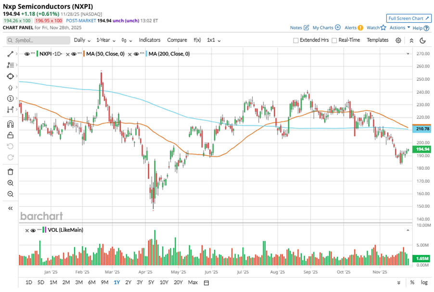Open the date range calendar icon
434x292 pixels.
[x=206, y=283]
